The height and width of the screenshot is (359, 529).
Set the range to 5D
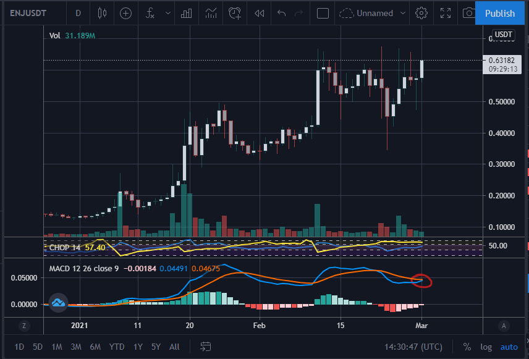38,347
